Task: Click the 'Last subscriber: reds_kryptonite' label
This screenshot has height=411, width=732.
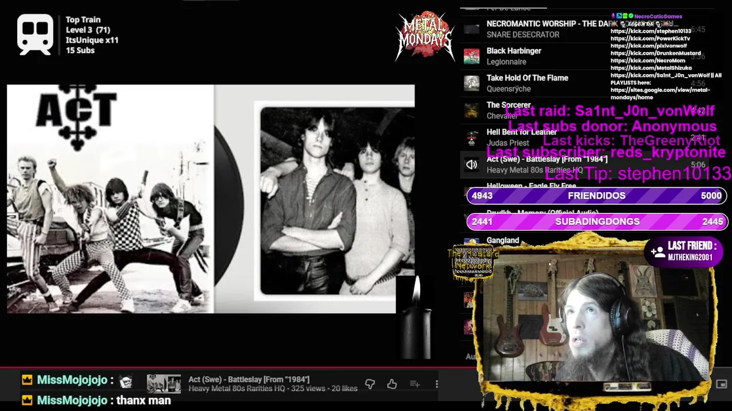Action: pyautogui.click(x=606, y=152)
